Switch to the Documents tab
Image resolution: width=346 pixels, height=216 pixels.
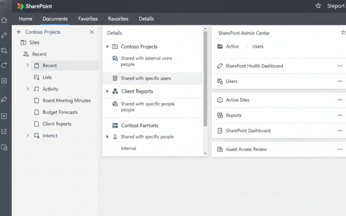[55, 19]
